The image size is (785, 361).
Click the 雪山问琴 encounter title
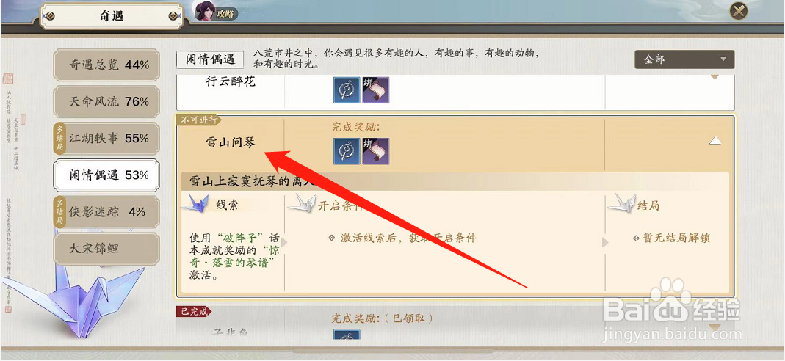(x=231, y=143)
